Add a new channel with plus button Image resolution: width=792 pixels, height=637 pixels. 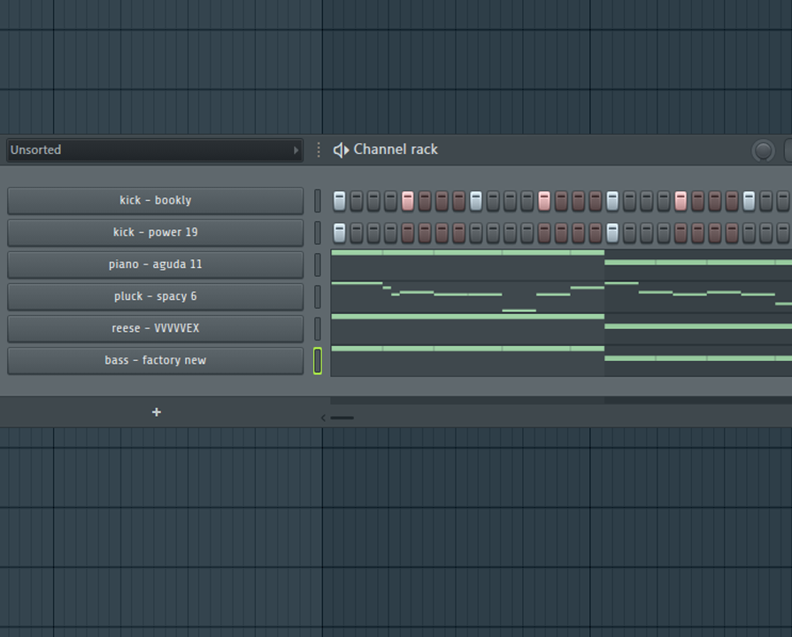157,412
